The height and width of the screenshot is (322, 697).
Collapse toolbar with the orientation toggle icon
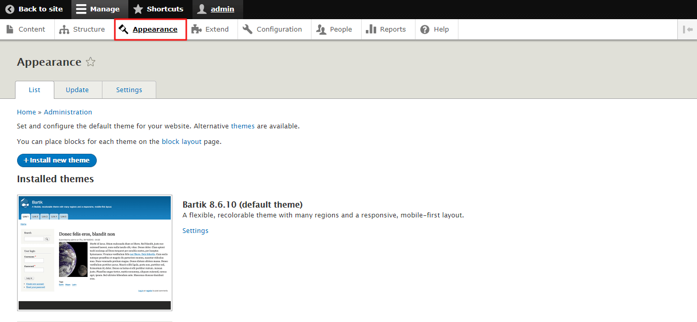click(688, 30)
